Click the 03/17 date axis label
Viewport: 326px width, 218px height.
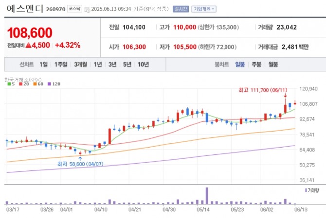[x=13, y=209]
